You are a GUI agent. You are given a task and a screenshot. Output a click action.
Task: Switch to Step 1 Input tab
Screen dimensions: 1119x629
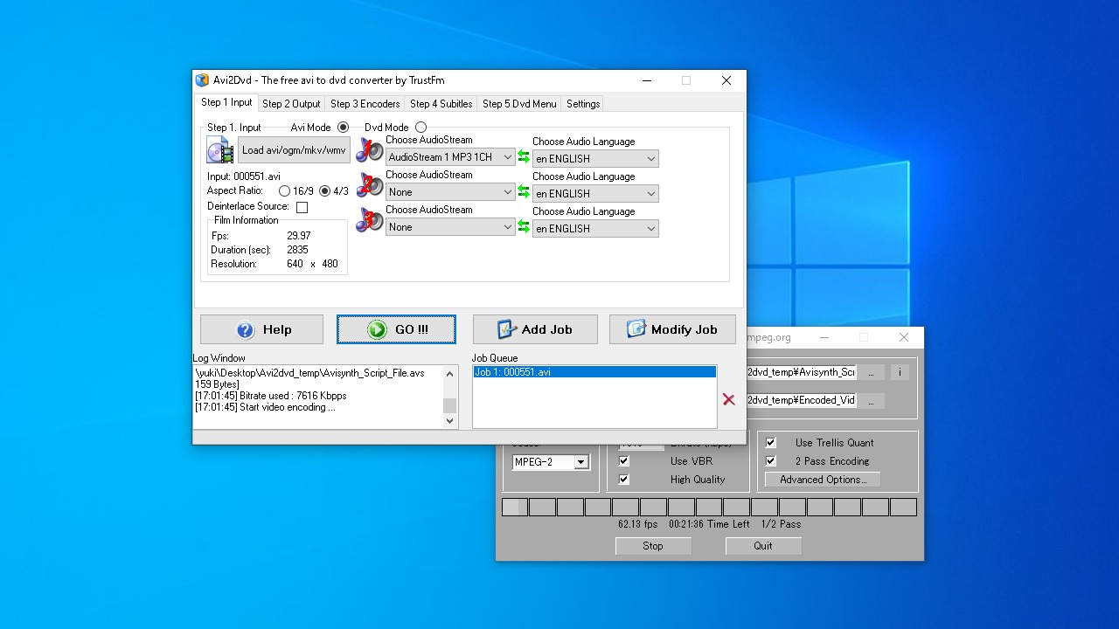pyautogui.click(x=226, y=102)
